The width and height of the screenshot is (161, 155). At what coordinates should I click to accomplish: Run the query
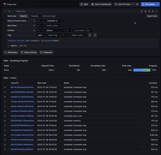click(x=148, y=4)
